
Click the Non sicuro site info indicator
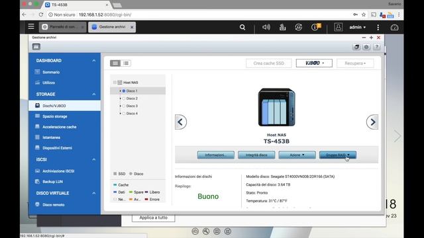coord(62,15)
